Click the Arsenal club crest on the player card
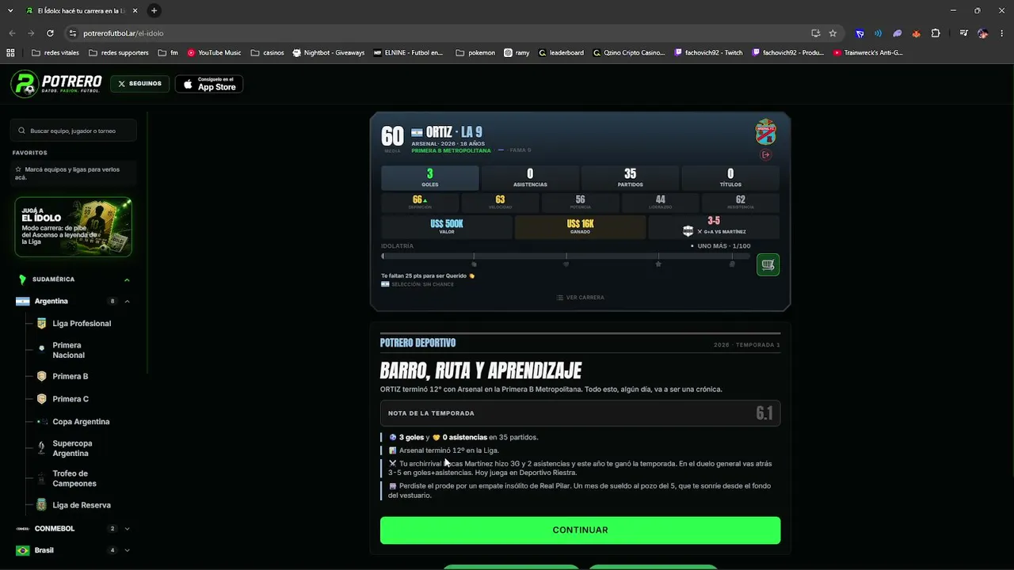 pyautogui.click(x=765, y=131)
